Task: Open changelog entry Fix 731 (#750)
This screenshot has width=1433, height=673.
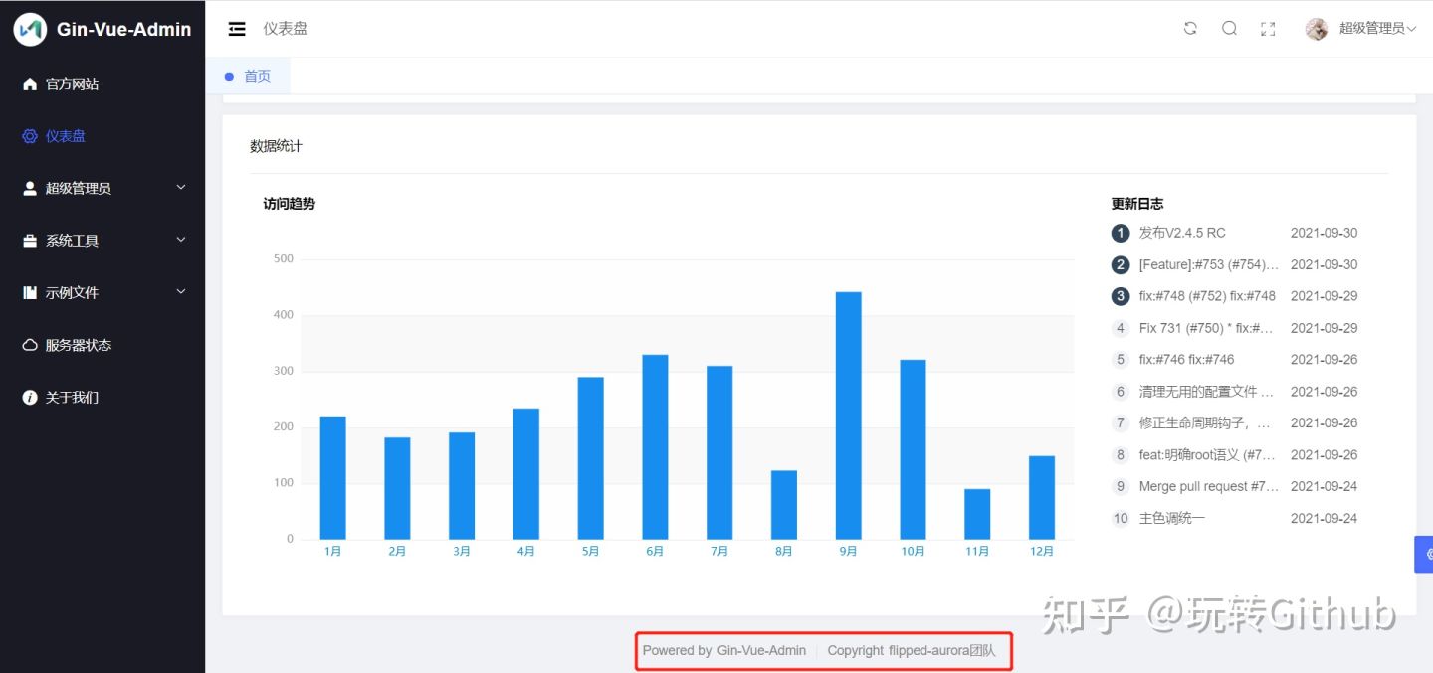Action: pos(1207,328)
